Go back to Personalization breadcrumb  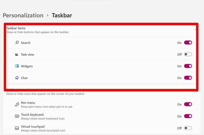click(x=23, y=15)
